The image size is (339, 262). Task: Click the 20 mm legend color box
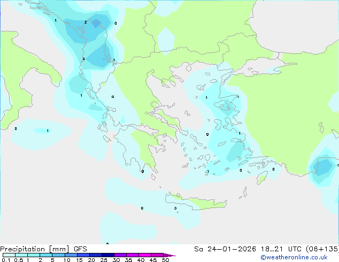95,255
